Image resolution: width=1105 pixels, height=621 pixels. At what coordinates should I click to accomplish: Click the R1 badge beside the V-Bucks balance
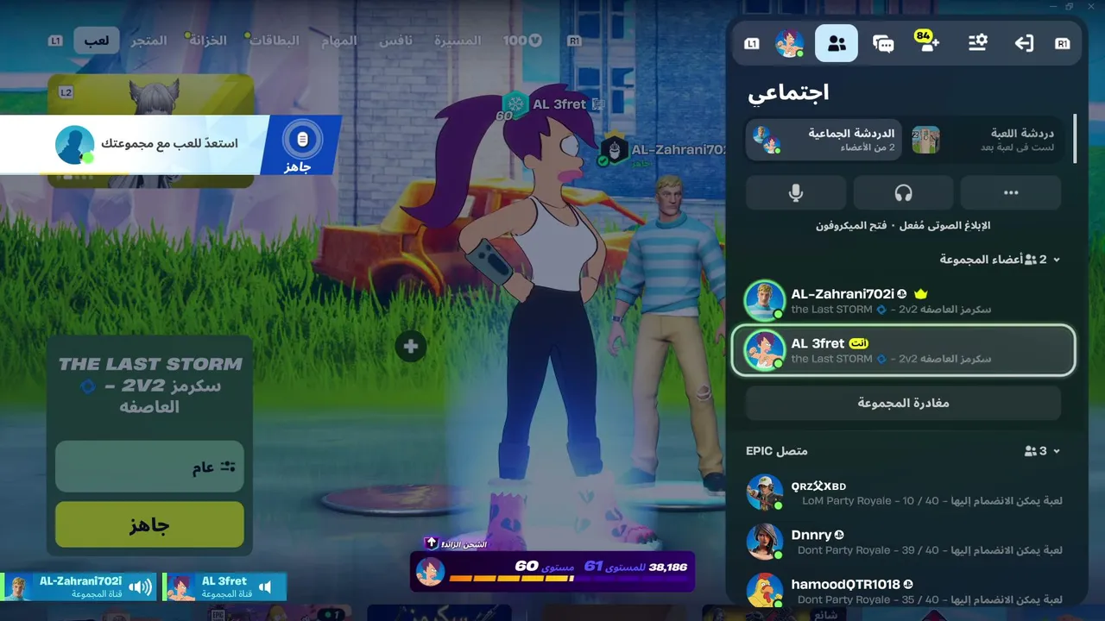pos(575,41)
